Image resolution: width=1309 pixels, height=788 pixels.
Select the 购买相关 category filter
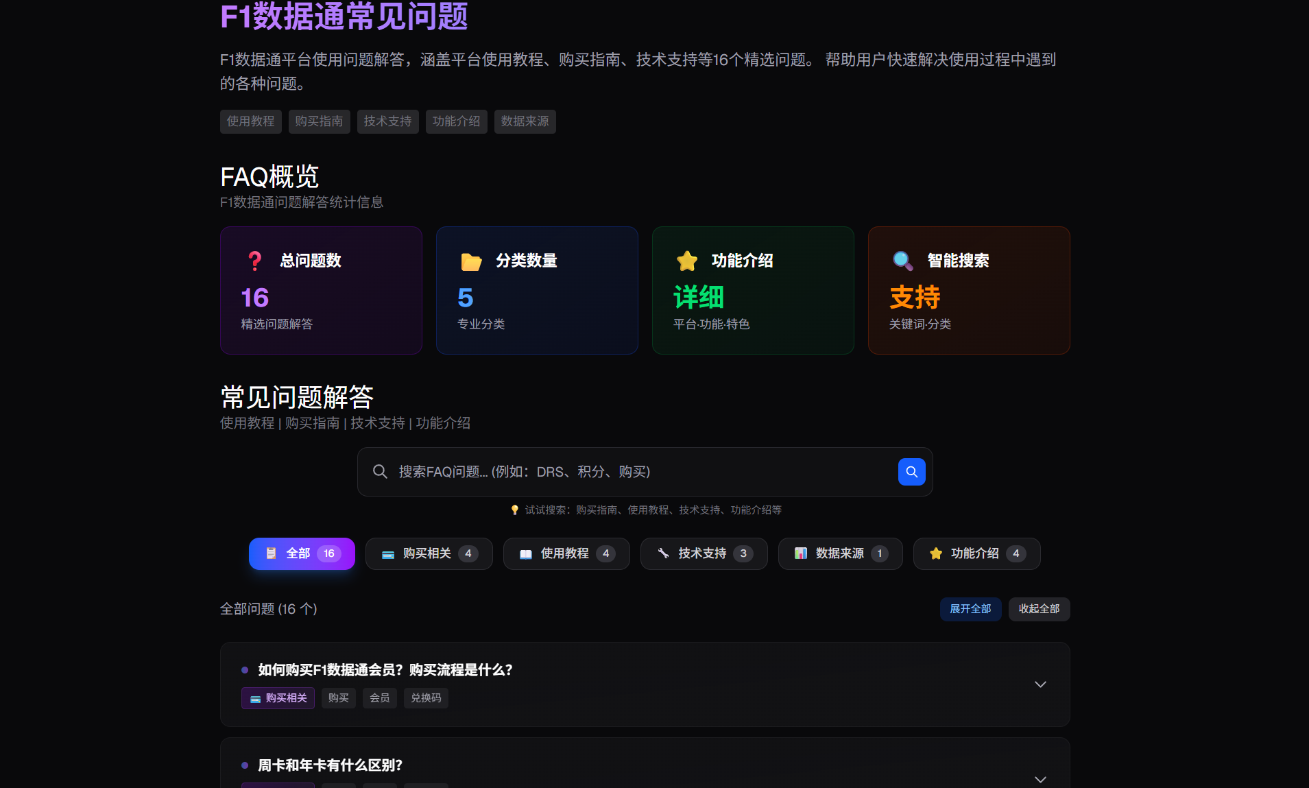429,553
